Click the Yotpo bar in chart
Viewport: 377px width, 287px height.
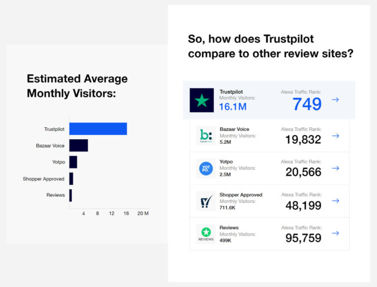pyautogui.click(x=73, y=162)
